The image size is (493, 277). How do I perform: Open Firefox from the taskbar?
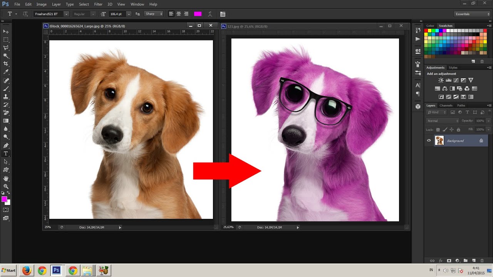(27, 270)
